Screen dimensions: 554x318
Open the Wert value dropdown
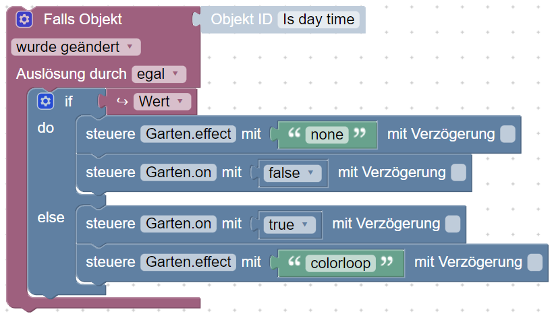pos(162,102)
